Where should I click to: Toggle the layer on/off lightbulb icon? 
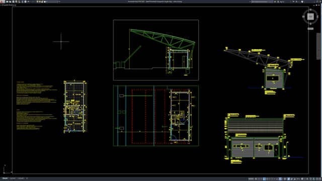(x=37, y=2)
